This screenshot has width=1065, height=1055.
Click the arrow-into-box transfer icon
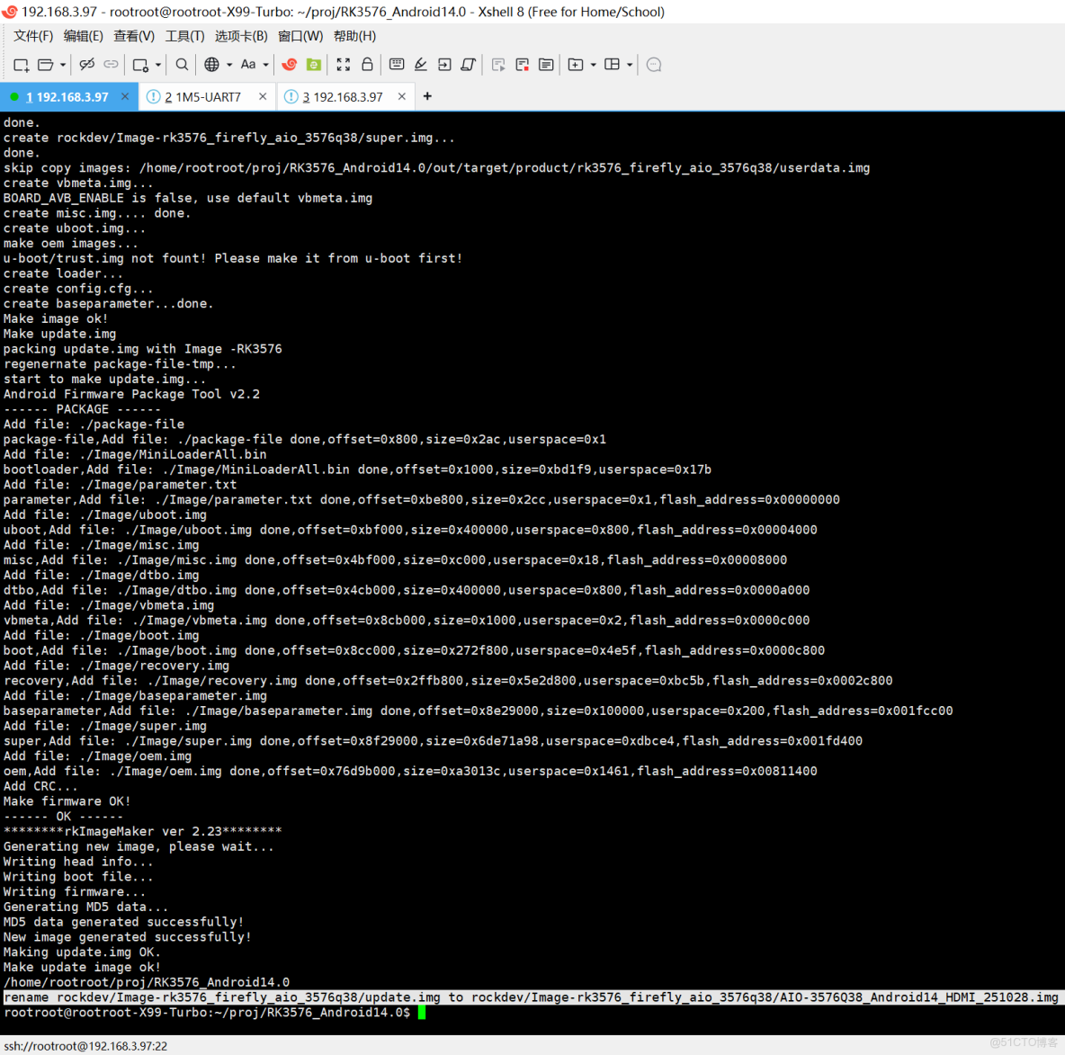pos(444,65)
